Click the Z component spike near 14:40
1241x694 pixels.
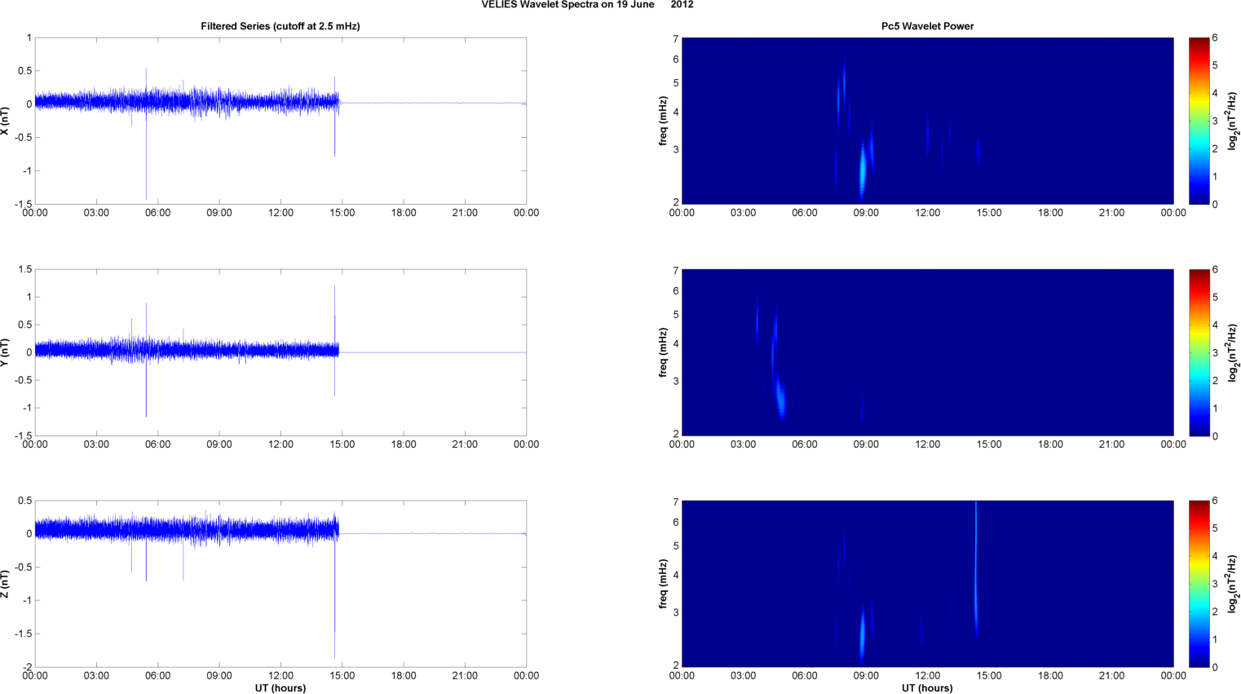click(334, 603)
